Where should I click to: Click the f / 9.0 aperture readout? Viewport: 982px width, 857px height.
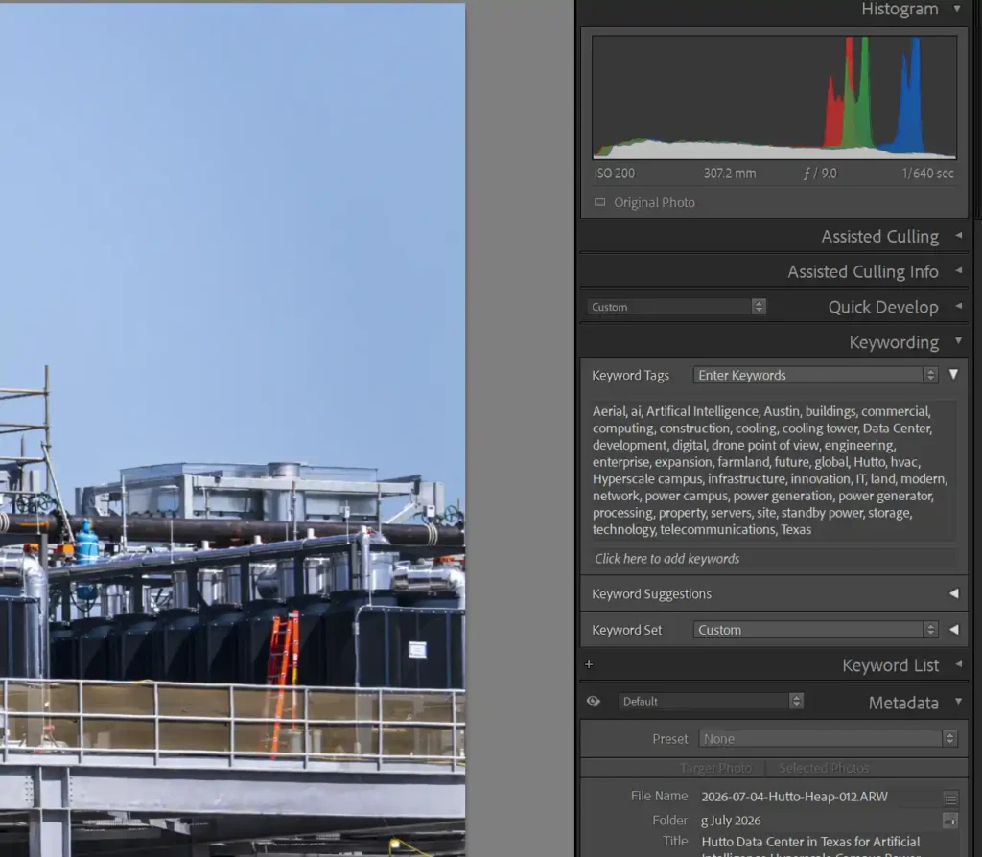[821, 174]
